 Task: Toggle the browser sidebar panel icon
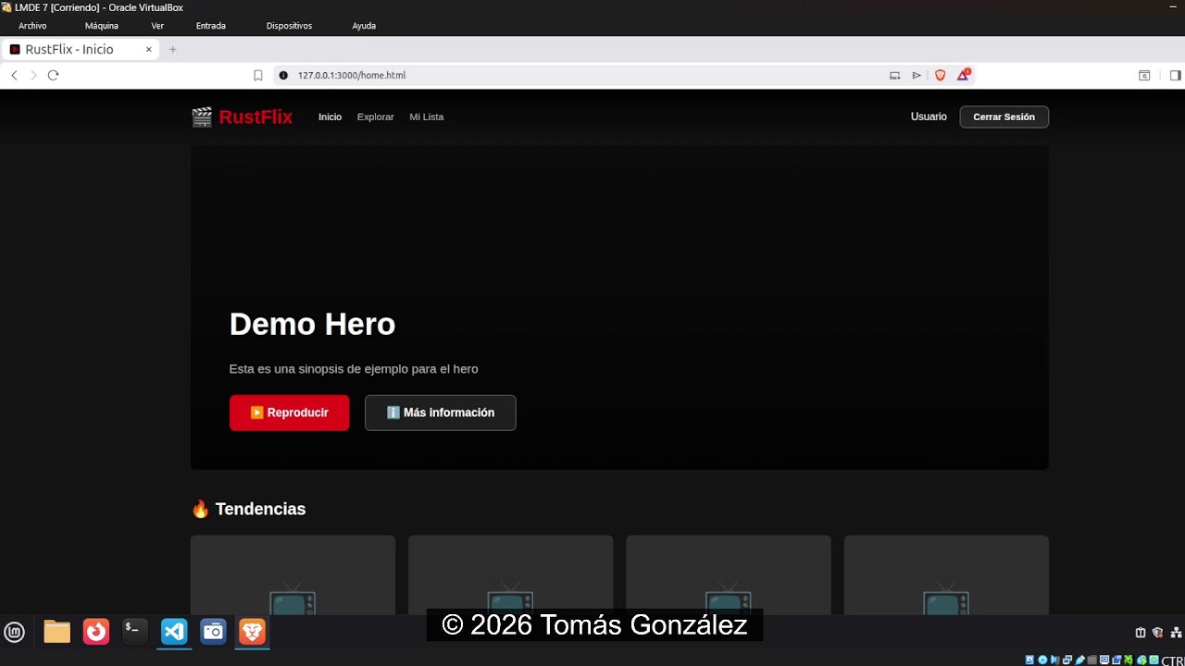point(1175,75)
